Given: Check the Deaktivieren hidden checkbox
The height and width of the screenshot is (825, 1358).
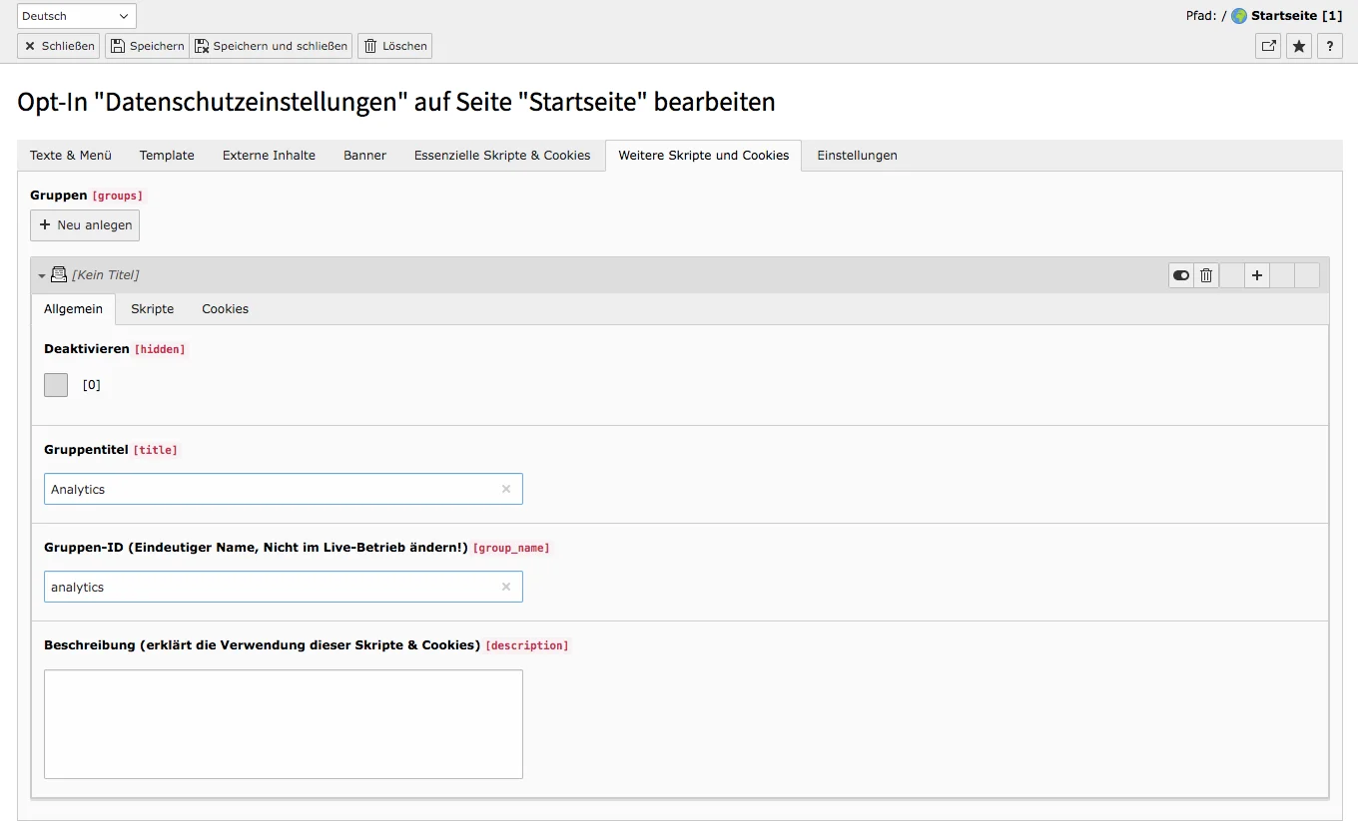Looking at the screenshot, I should click(x=55, y=385).
